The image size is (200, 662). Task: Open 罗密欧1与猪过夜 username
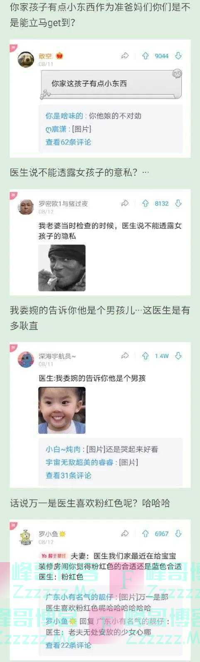point(63,204)
